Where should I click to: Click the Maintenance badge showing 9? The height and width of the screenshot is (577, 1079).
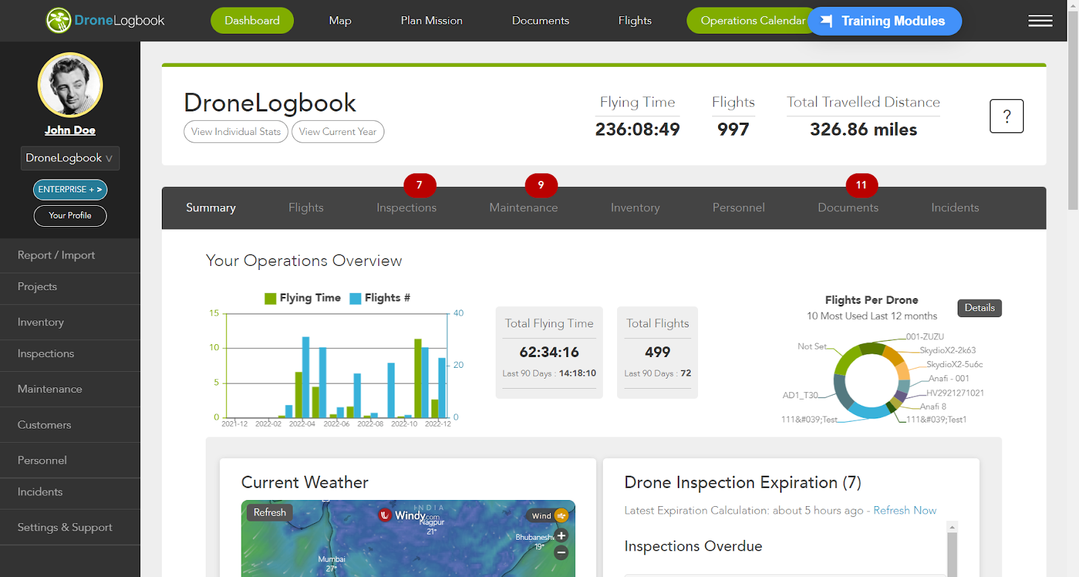(541, 185)
